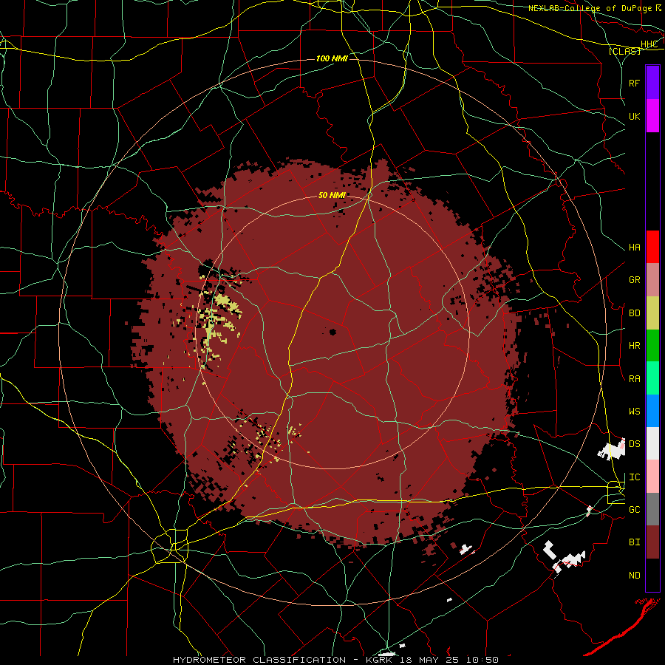Click the "HR" legend label

coord(635,346)
